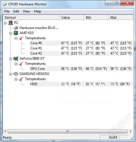
Task: Click the AMD K10 processor icon
Action: click(x=16, y=33)
